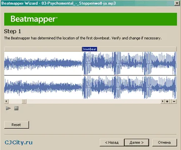Viewport: 181px width, 150px height.
Task: Go back with the Назад button
Action: pyautogui.click(x=112, y=142)
